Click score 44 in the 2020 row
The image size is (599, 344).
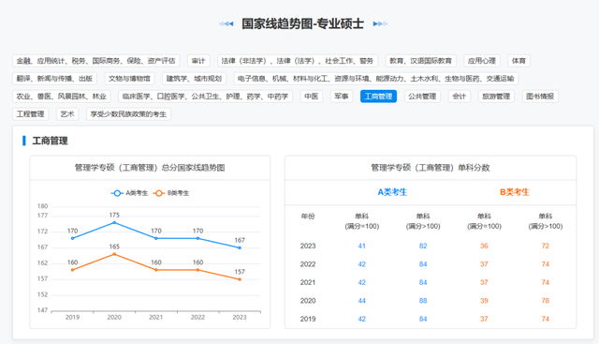coord(362,301)
